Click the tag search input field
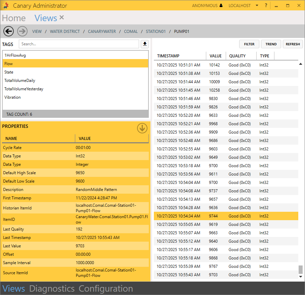 click(x=79, y=44)
